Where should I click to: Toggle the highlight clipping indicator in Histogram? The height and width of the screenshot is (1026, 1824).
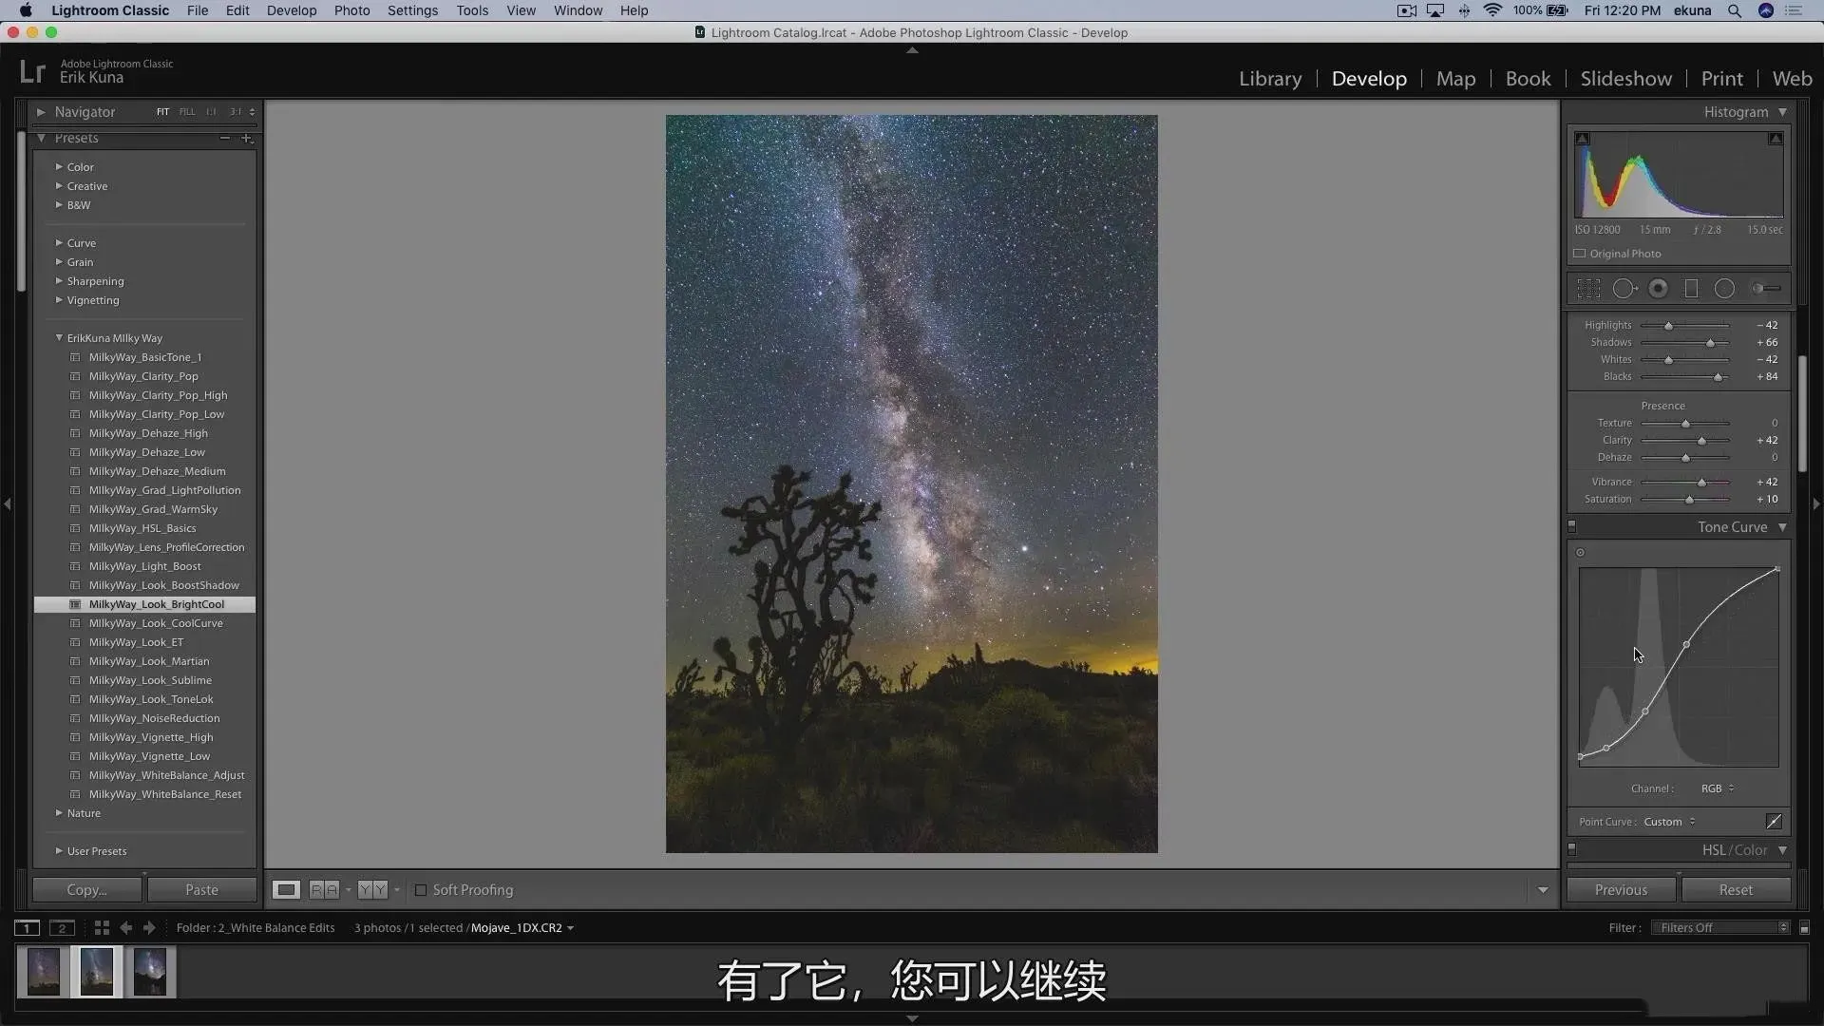point(1775,139)
